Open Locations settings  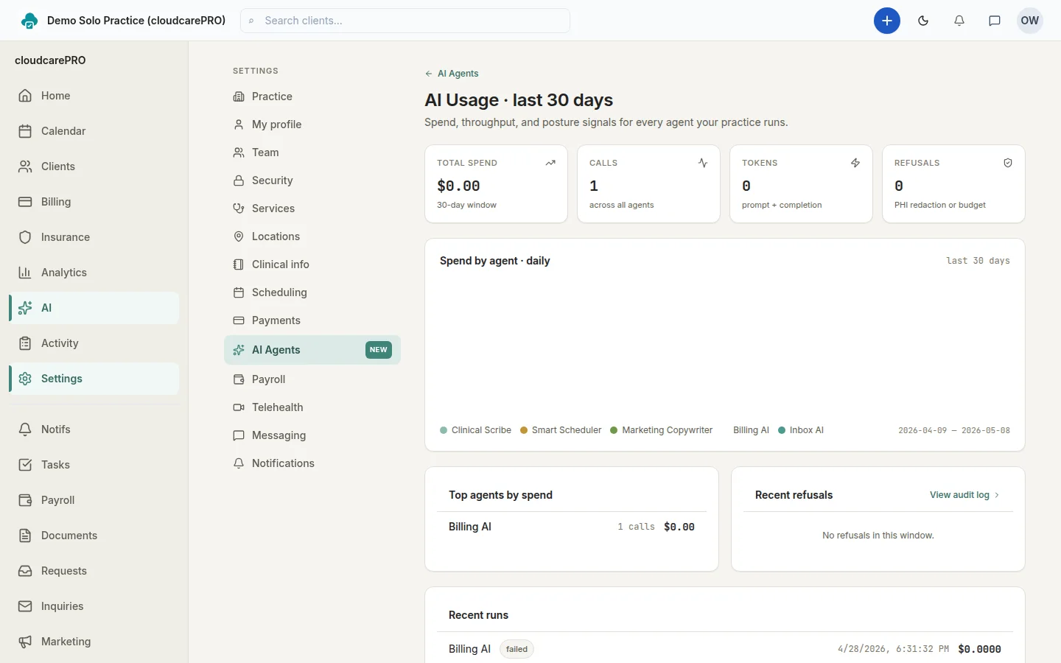(312, 236)
